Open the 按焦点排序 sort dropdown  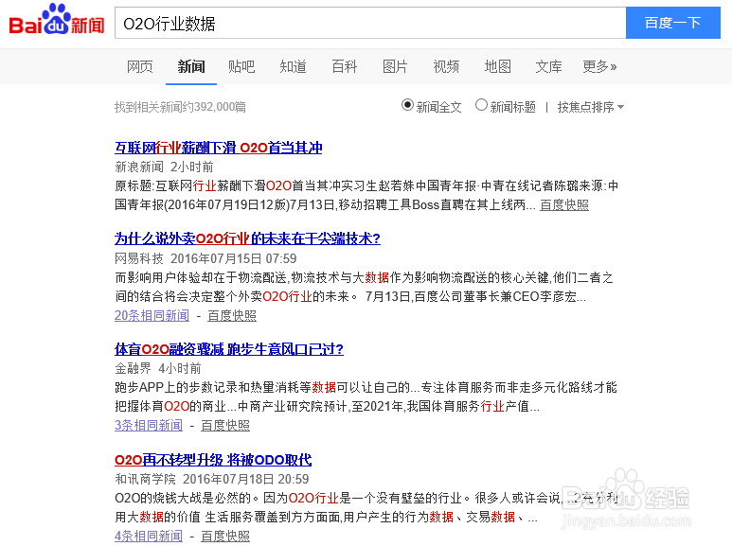point(591,107)
